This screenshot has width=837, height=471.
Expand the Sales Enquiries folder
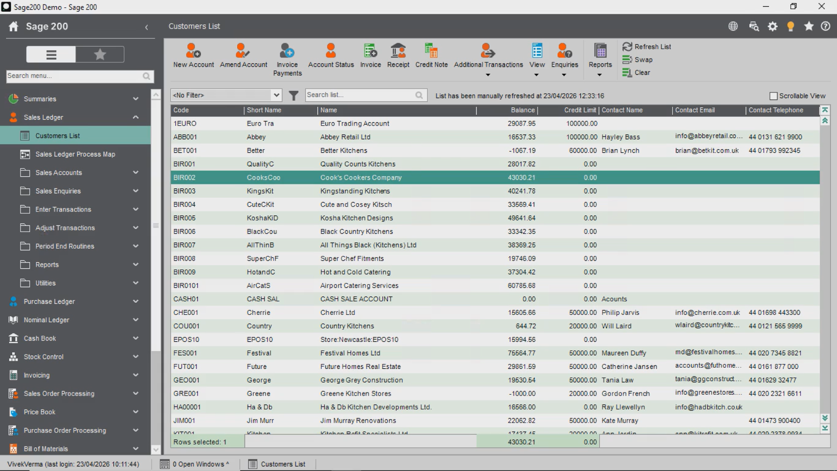coord(75,191)
